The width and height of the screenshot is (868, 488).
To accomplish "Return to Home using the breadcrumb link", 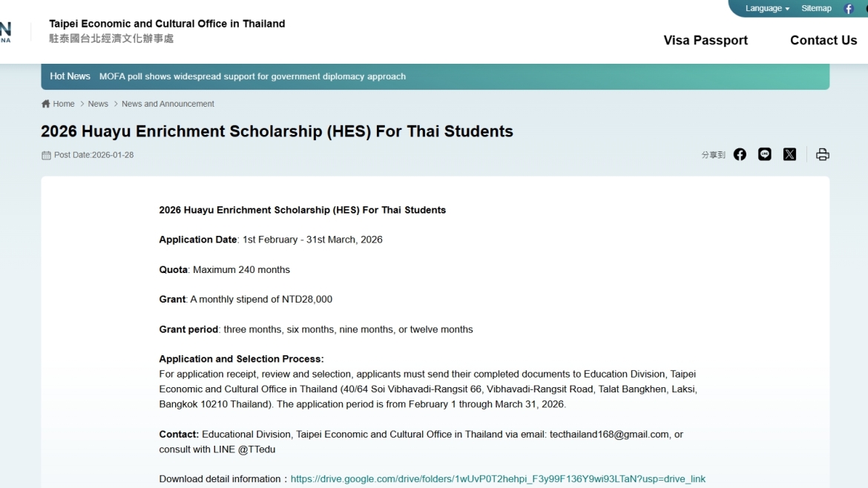I will coord(63,103).
